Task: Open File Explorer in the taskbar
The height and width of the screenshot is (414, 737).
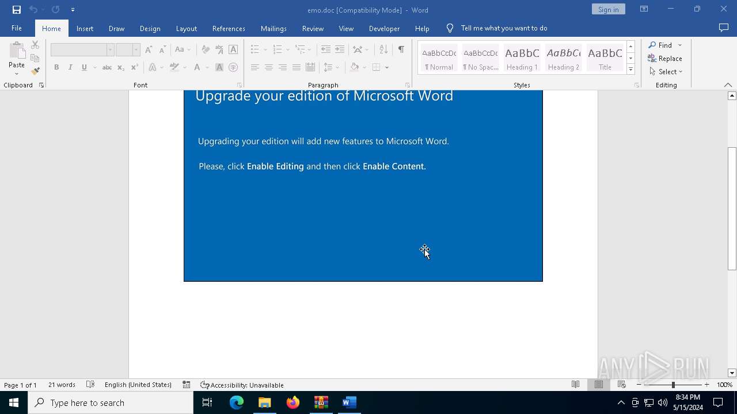Action: coord(265,402)
